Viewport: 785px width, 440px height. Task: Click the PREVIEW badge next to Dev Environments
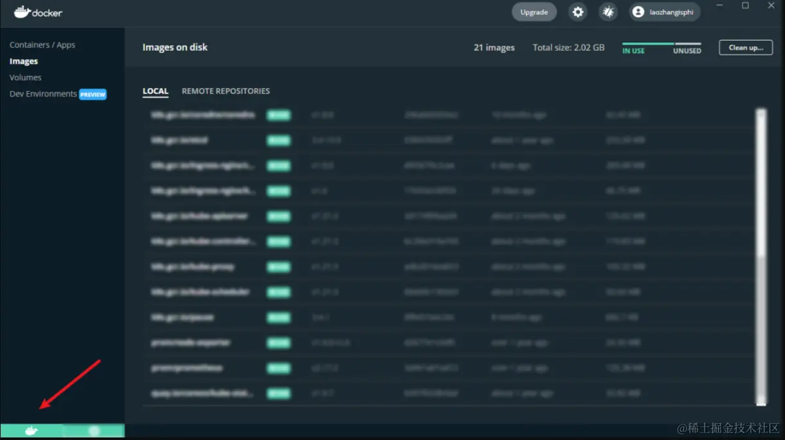(x=93, y=94)
